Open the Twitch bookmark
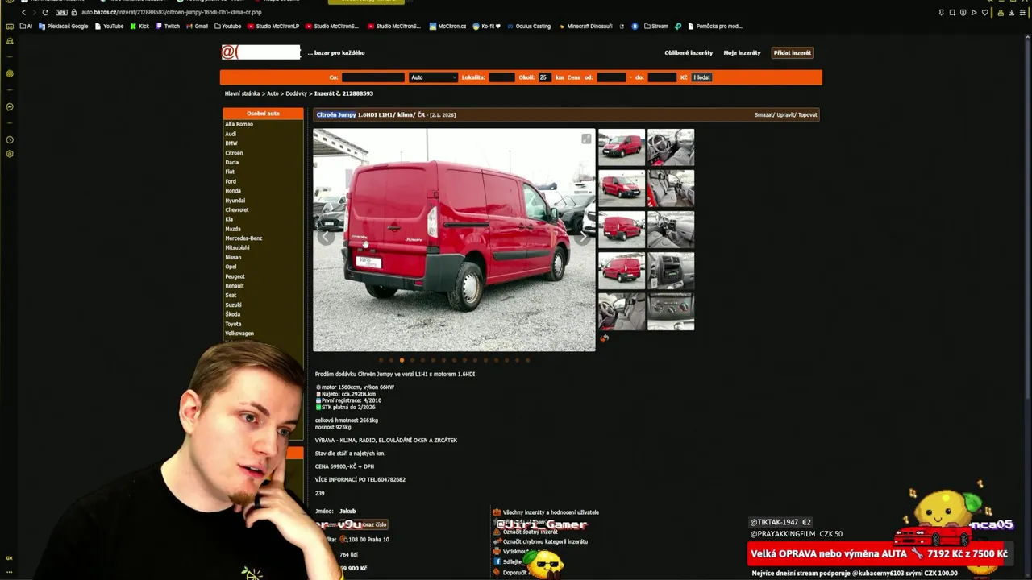 click(x=168, y=26)
